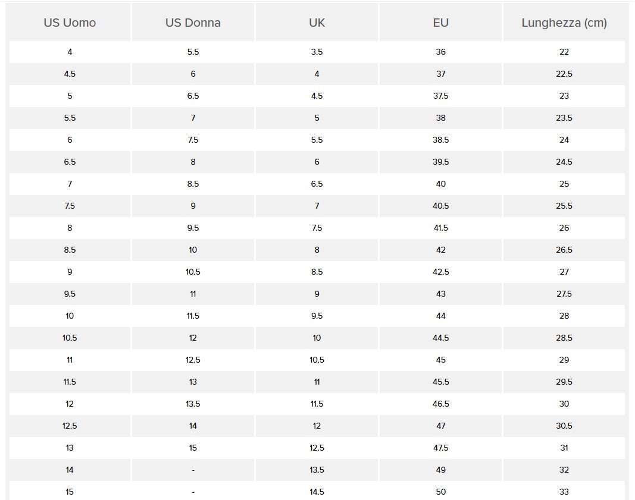
Task: Click EU size 36 cell
Action: [440, 52]
